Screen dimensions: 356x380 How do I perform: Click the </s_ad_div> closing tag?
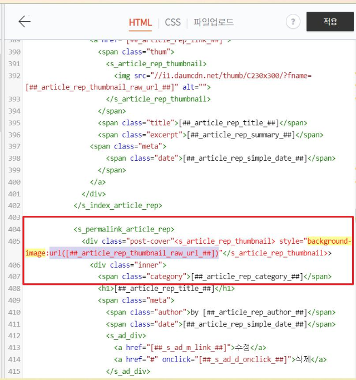pyautogui.click(x=128, y=371)
